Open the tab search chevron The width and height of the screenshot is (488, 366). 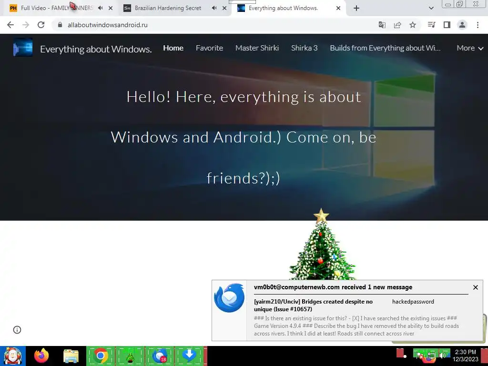[431, 8]
